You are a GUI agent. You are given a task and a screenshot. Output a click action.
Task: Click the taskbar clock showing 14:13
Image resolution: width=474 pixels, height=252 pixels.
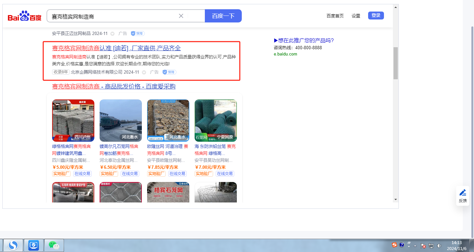tap(457, 245)
